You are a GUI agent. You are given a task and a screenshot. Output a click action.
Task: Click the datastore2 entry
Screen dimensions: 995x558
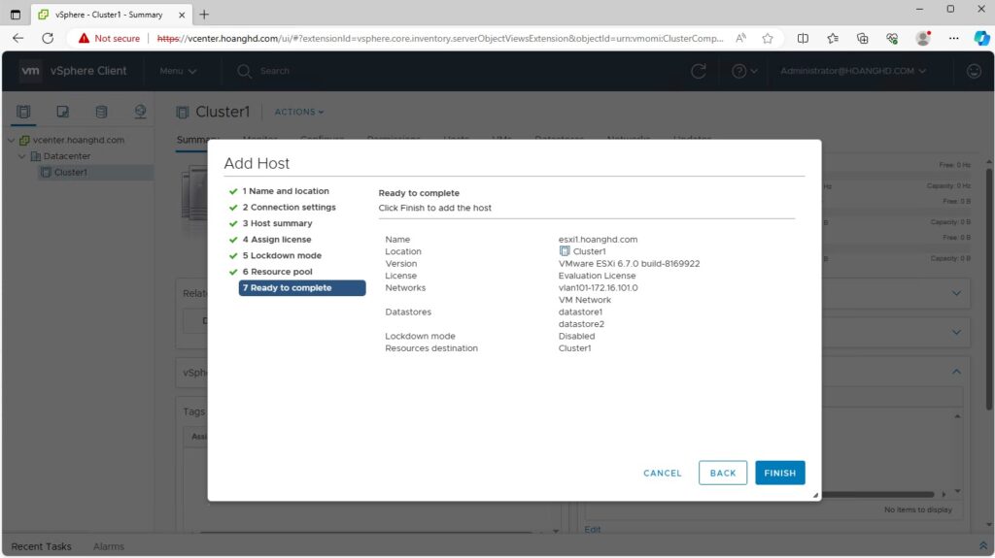tap(581, 324)
